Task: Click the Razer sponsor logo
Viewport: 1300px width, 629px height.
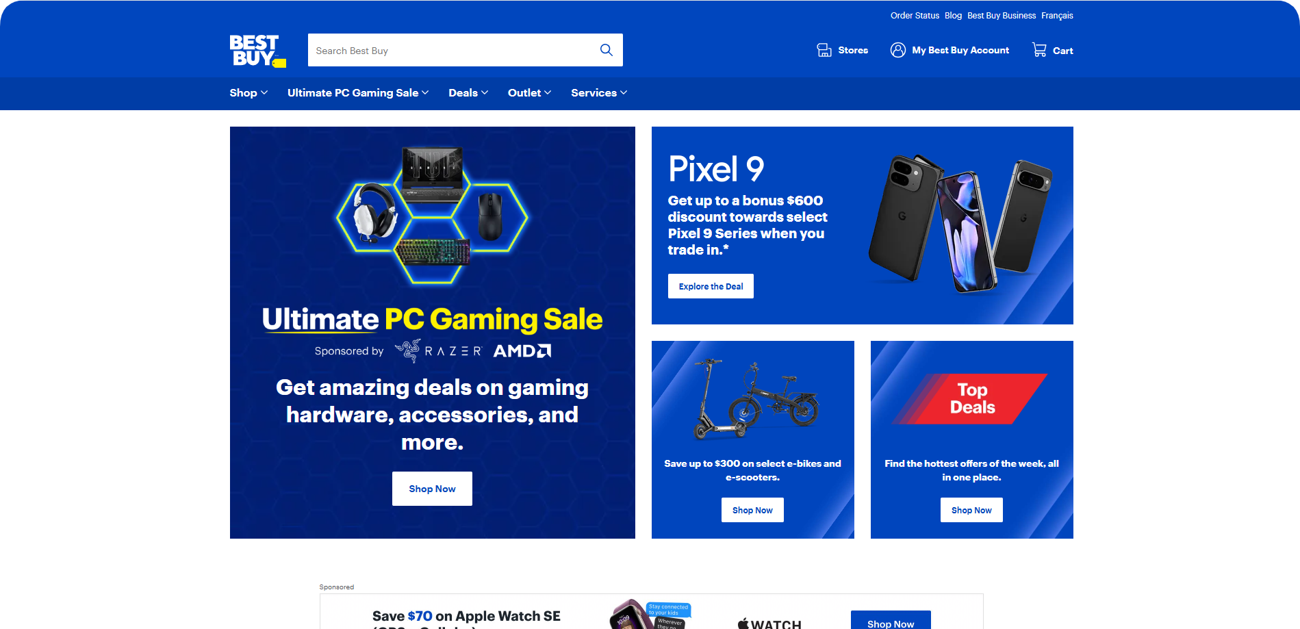Action: [x=439, y=351]
